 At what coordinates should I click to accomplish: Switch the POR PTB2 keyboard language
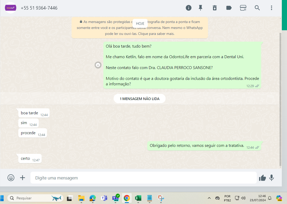coord(227,198)
